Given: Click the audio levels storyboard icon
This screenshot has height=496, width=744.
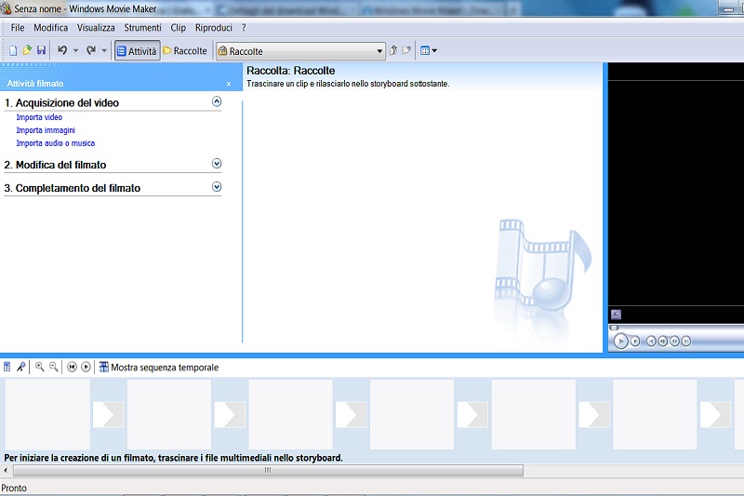Looking at the screenshot, I should 7,367.
